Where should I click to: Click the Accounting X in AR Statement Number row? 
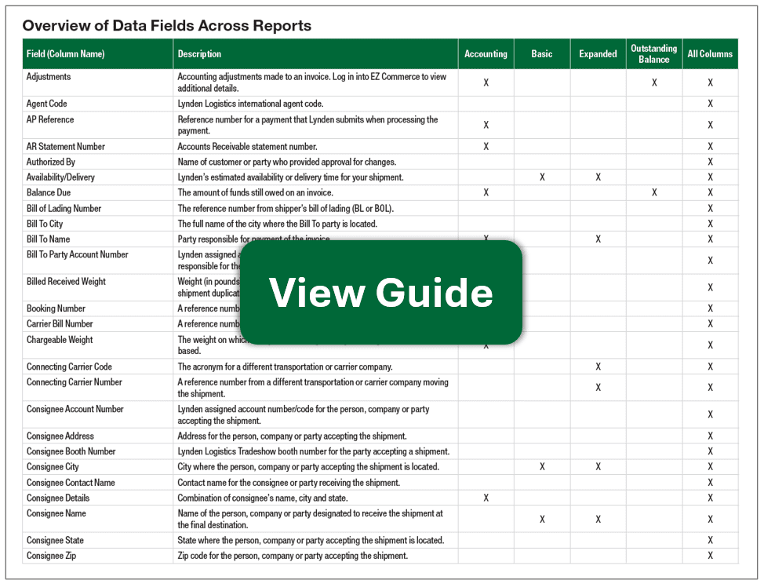pyautogui.click(x=486, y=146)
